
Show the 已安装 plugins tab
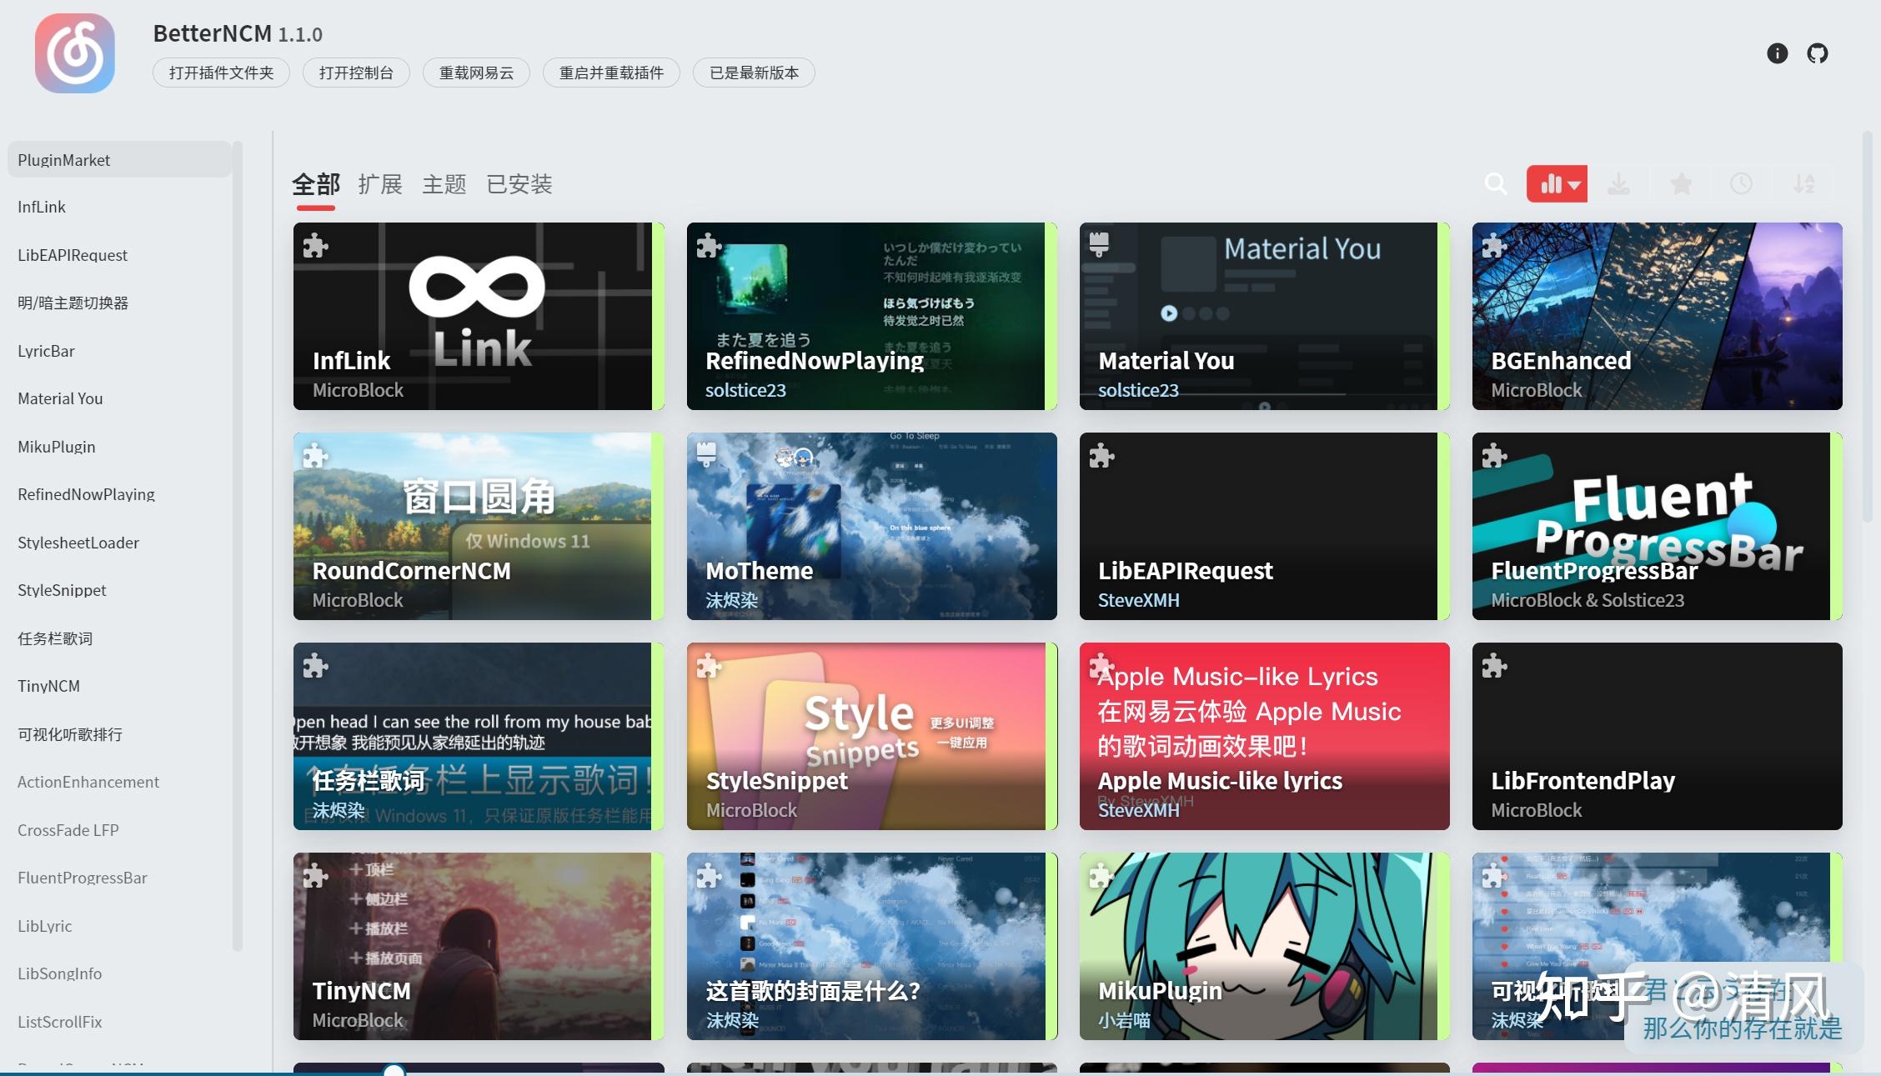(519, 184)
